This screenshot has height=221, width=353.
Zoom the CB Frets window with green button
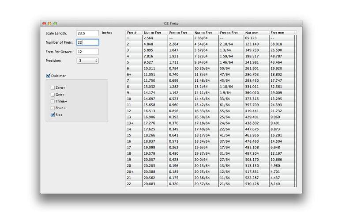pyautogui.click(x=55, y=23)
